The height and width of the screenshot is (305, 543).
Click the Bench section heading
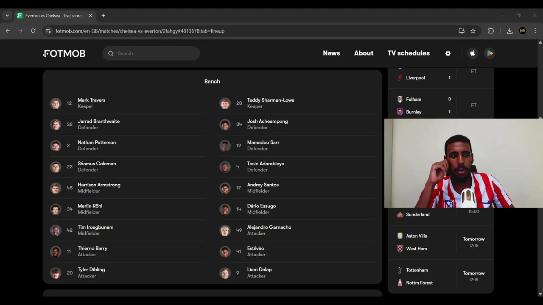coord(212,81)
